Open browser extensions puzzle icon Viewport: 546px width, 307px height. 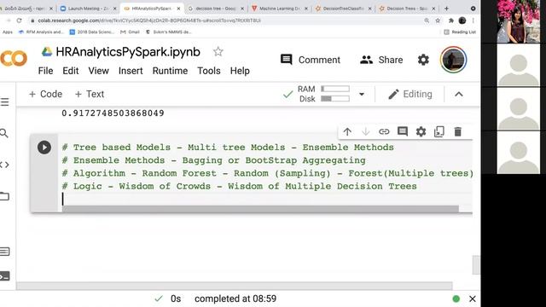(451, 20)
